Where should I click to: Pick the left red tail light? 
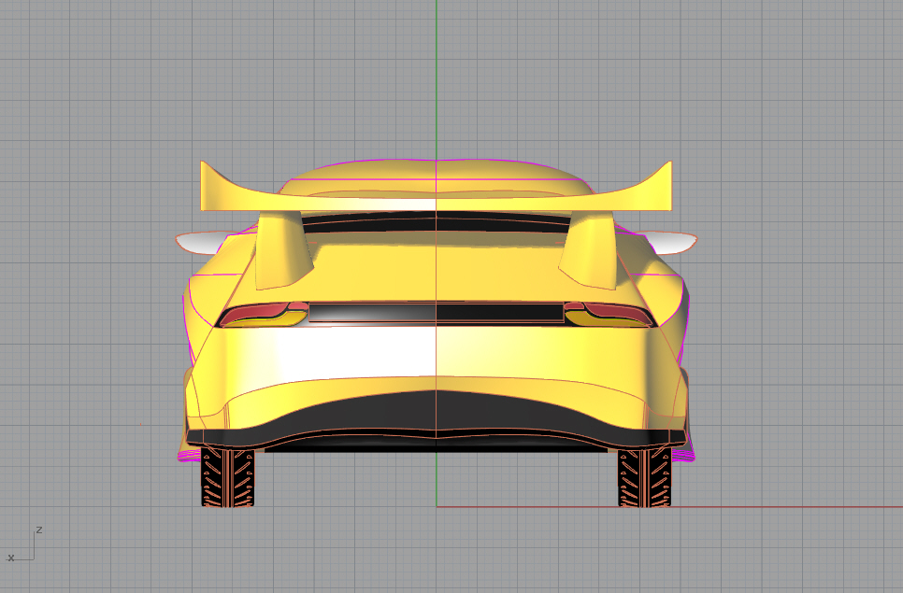tap(256, 312)
